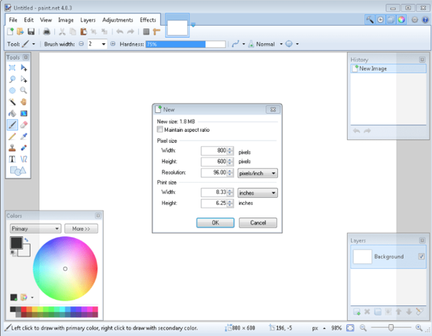
Task: Click Cancel in the New dialog
Action: [258, 222]
